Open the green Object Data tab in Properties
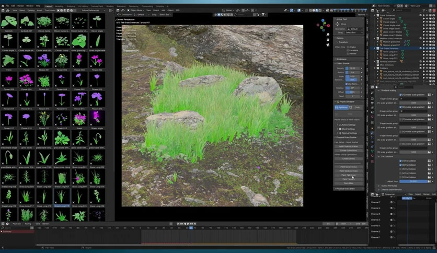437x253 pixels. pyautogui.click(x=372, y=151)
